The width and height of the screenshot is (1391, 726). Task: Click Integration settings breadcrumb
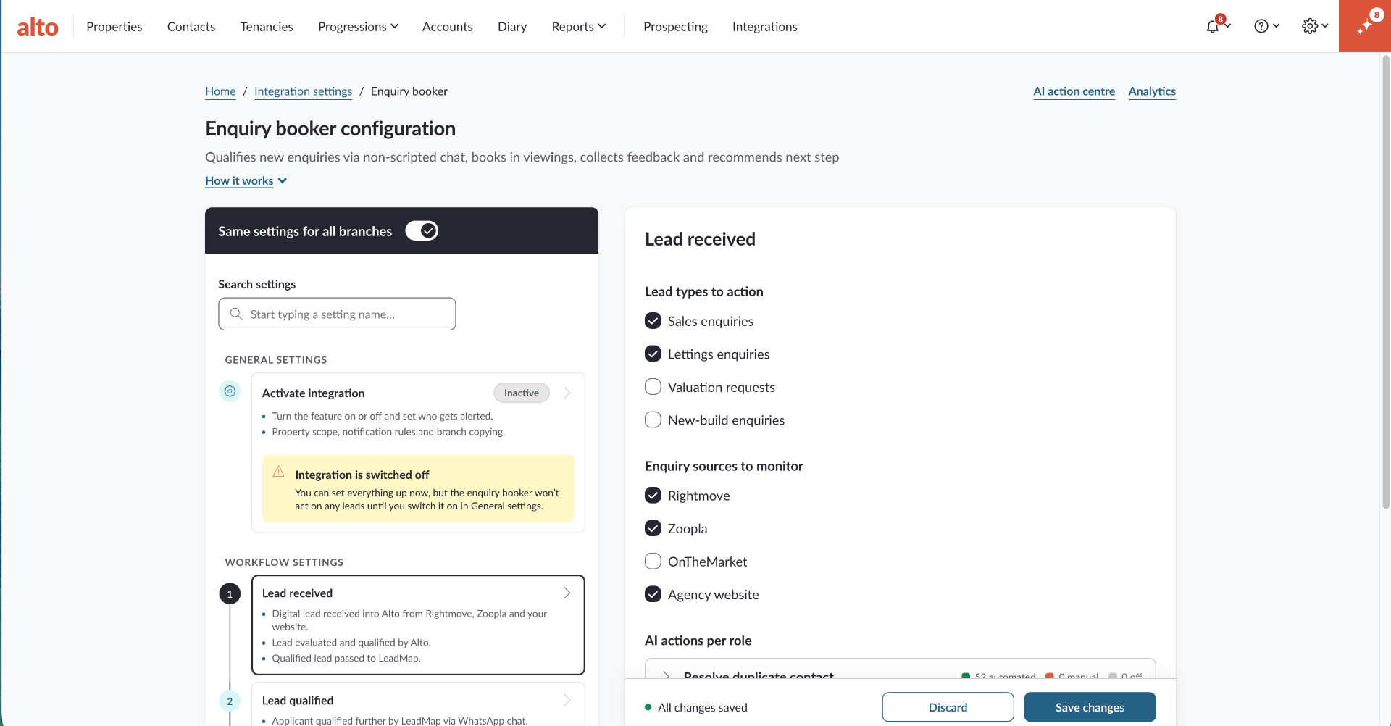coord(303,91)
